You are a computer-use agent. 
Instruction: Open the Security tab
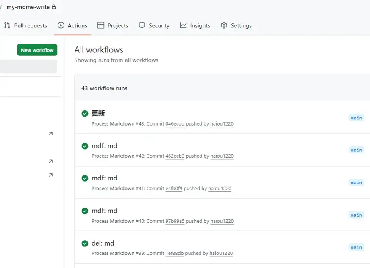pyautogui.click(x=154, y=26)
